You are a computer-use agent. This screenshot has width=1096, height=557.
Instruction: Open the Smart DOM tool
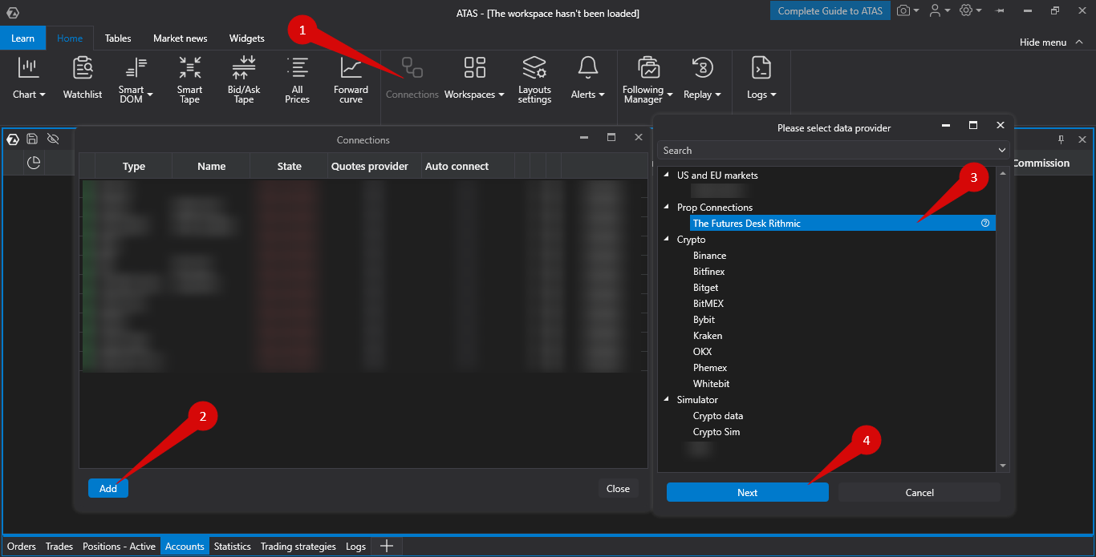coord(136,80)
